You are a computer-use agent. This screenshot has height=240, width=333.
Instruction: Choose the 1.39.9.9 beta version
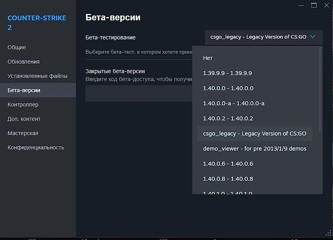coord(228,73)
